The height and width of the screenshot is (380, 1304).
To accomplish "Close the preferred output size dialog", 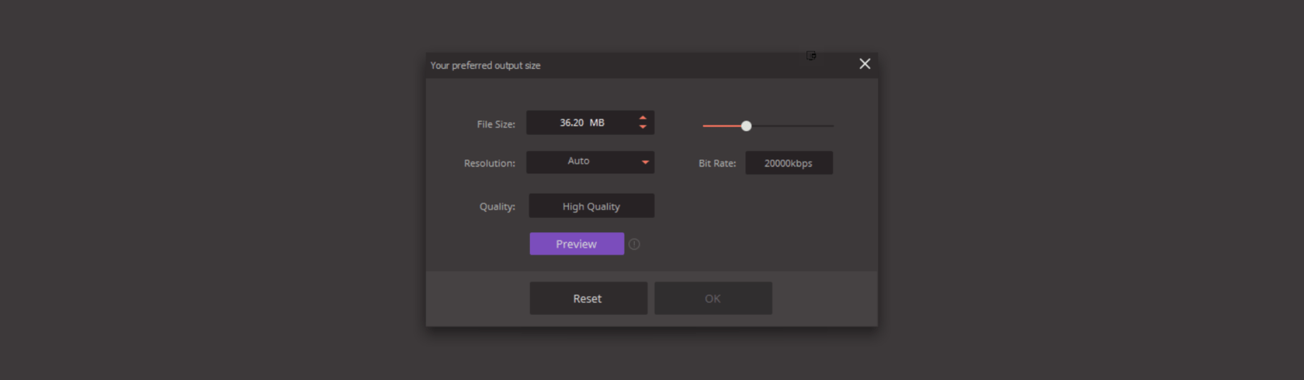I will point(865,64).
